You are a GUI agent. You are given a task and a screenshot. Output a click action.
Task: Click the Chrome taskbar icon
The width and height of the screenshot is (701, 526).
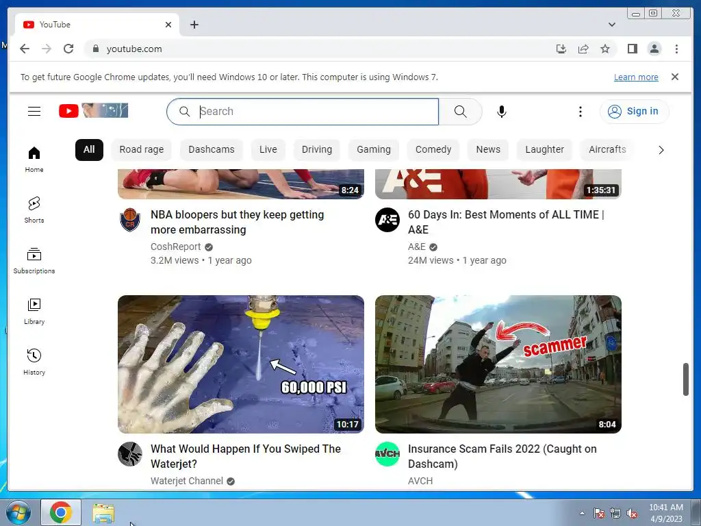click(x=61, y=512)
